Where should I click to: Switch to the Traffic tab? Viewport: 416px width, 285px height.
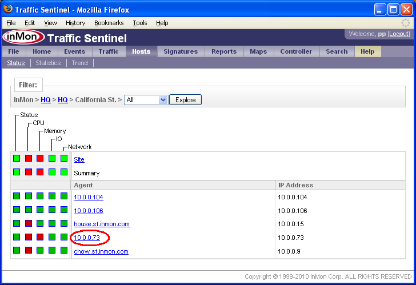pyautogui.click(x=108, y=51)
